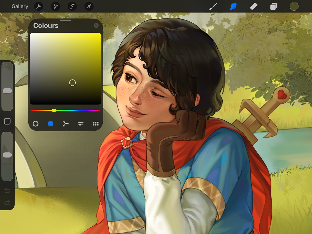Click the brush size slider handle

pyautogui.click(x=7, y=90)
